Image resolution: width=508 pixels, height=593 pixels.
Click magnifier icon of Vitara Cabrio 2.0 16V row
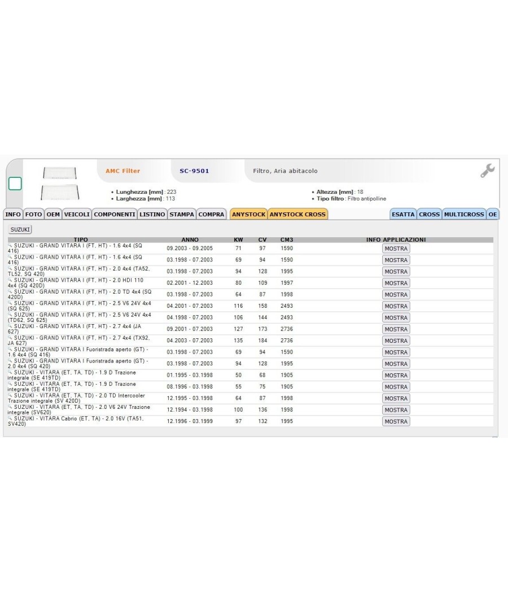[x=10, y=418]
